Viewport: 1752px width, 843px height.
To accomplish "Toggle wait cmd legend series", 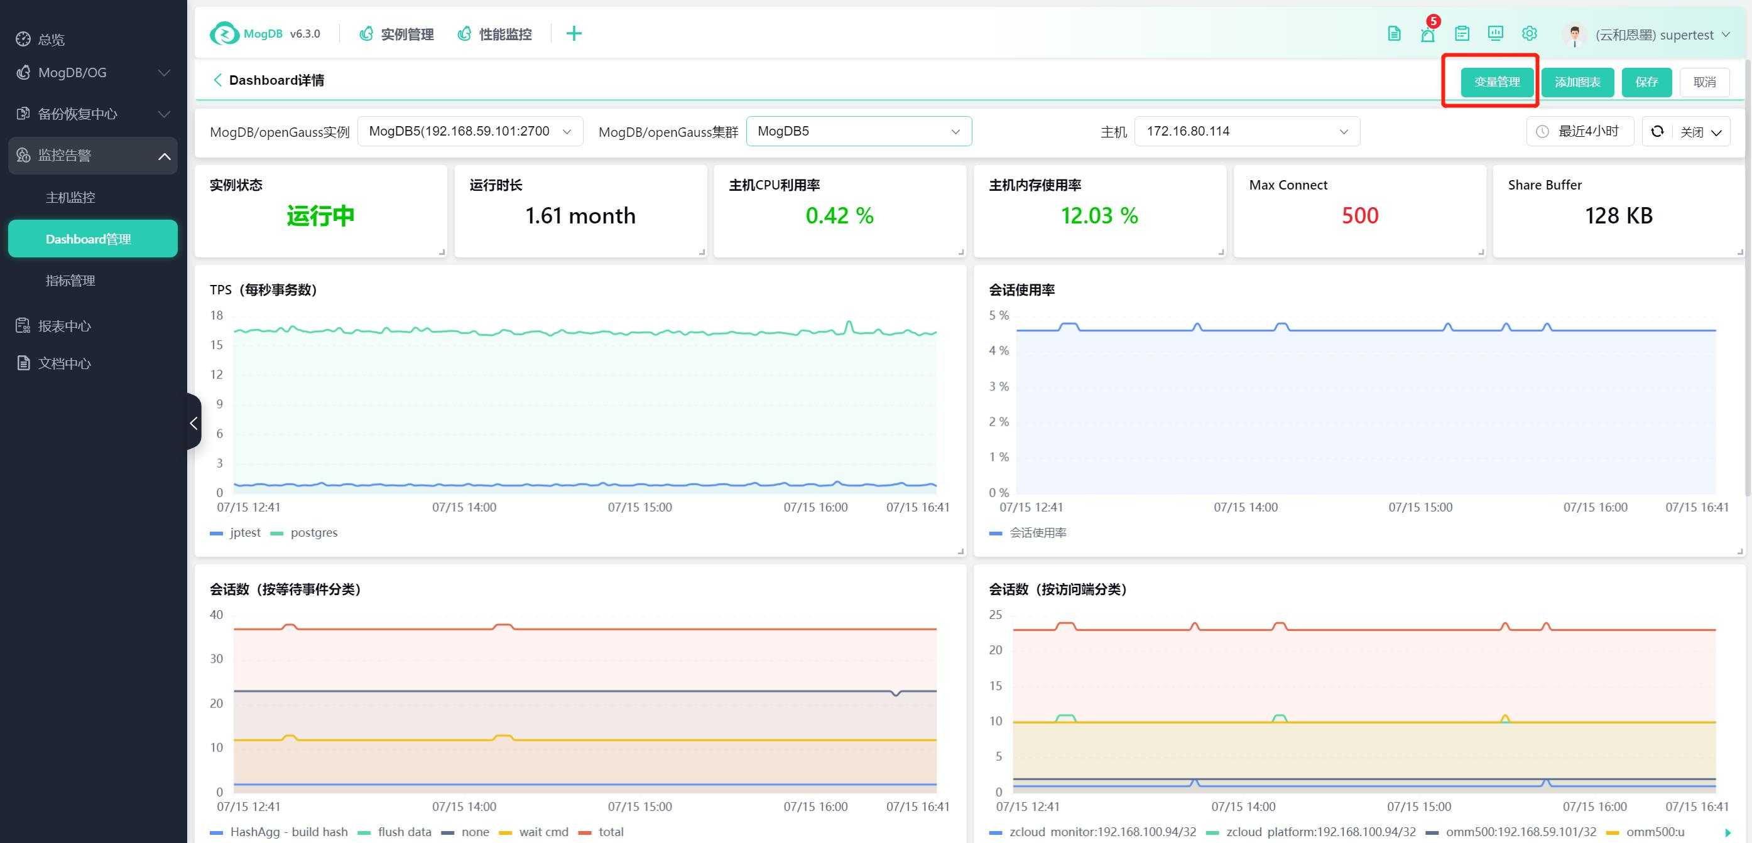I will (x=534, y=832).
